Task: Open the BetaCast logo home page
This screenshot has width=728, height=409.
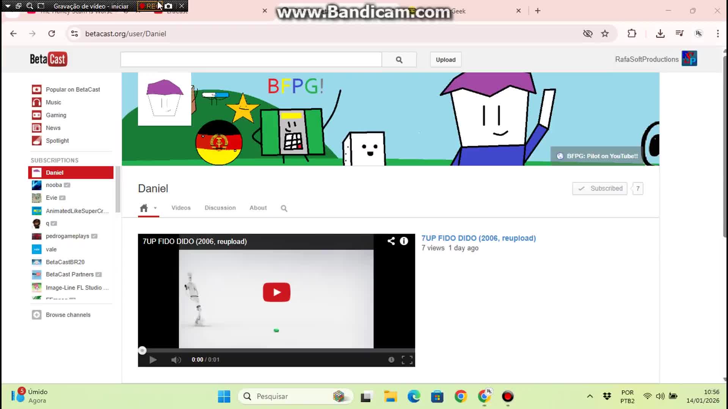Action: click(49, 59)
